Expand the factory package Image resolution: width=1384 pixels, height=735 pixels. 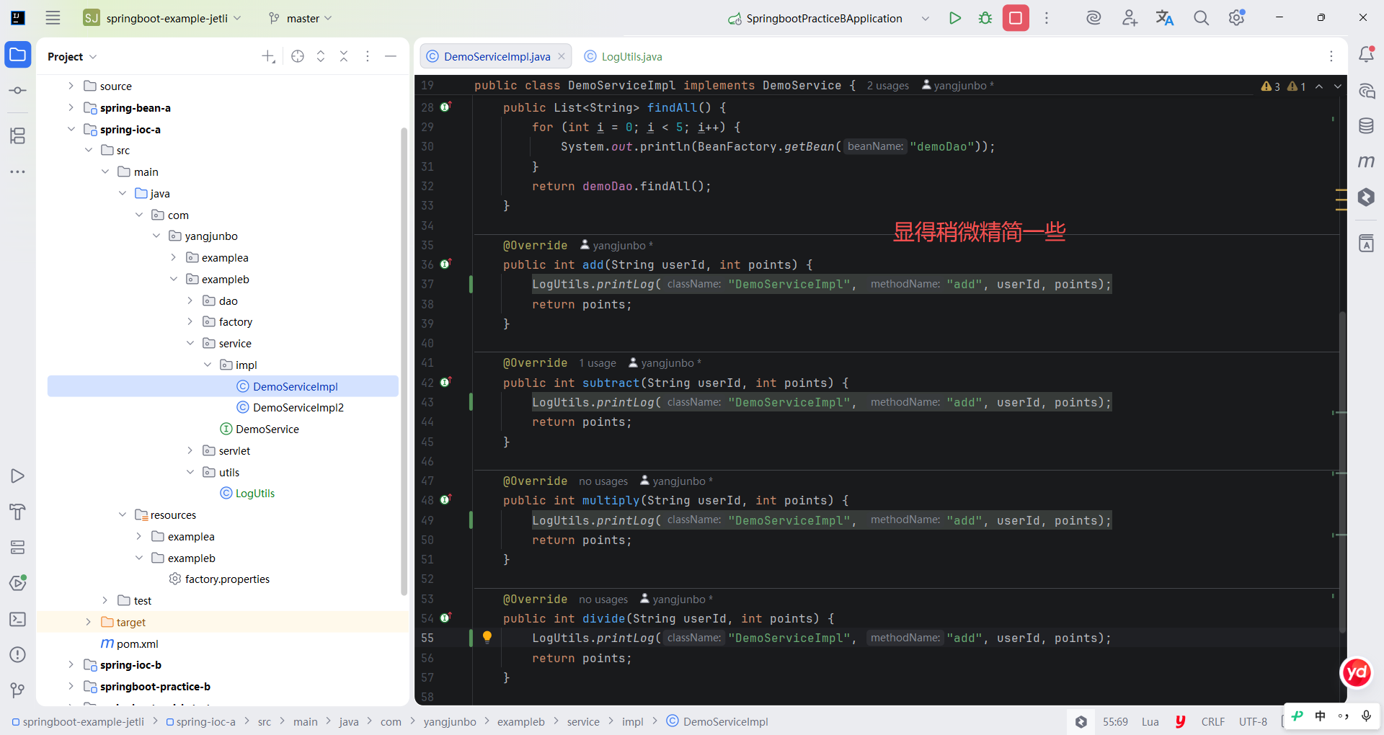pyautogui.click(x=190, y=321)
